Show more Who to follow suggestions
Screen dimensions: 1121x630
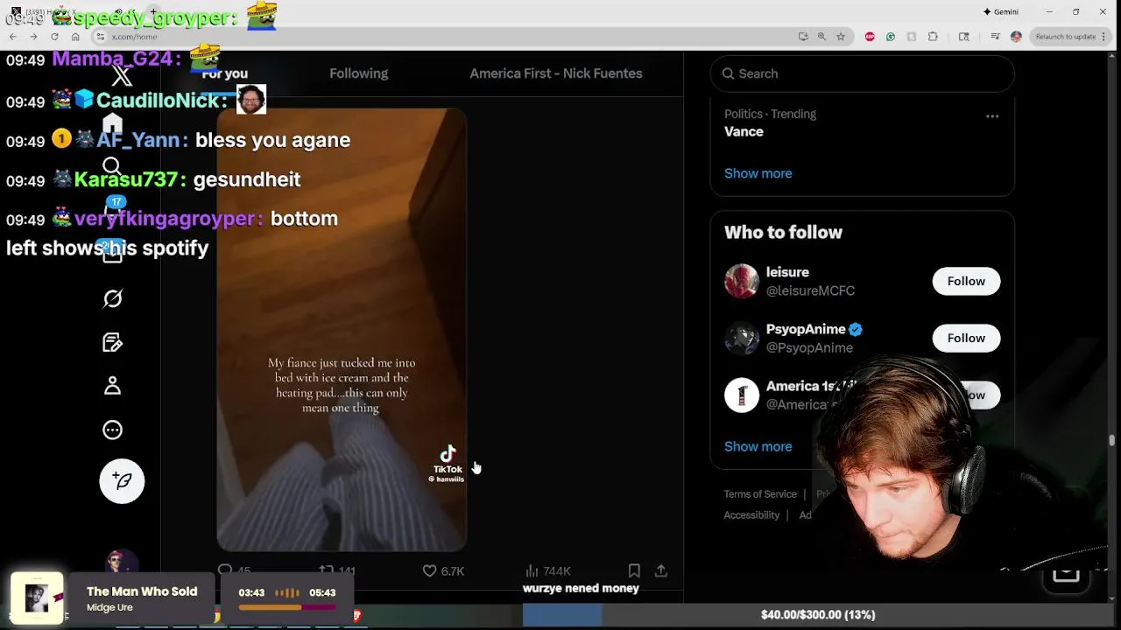[758, 446]
